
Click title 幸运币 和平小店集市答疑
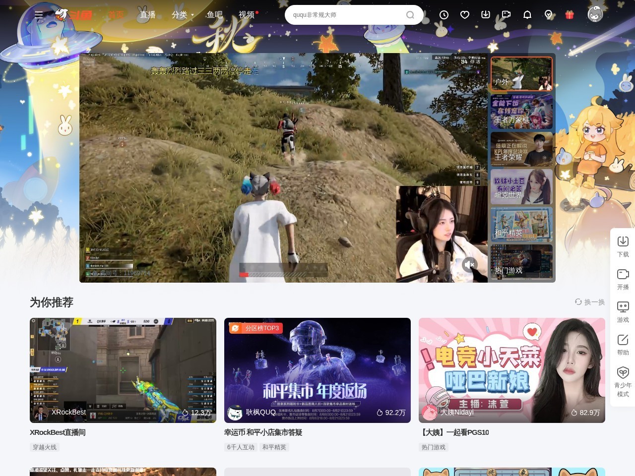click(x=263, y=432)
